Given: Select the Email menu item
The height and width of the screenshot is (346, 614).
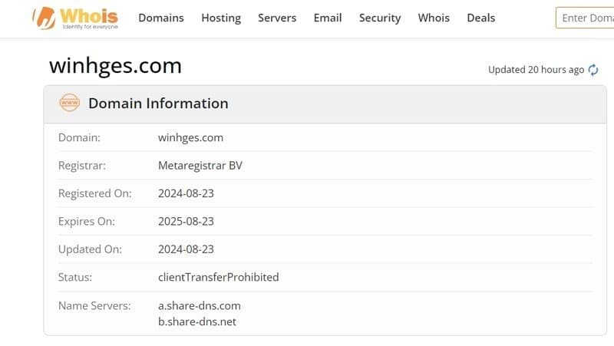Looking at the screenshot, I should 328,18.
